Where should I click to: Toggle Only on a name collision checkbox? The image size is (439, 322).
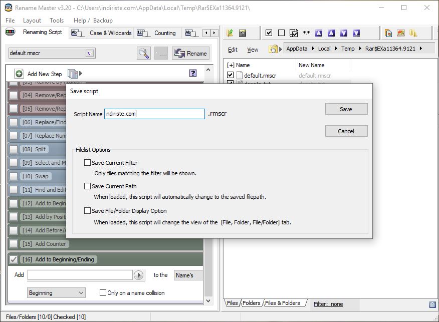[103, 292]
